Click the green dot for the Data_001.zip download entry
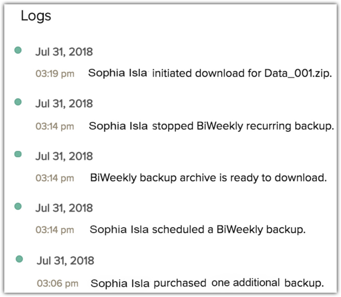This screenshot has width=341, height=297. 18,50
